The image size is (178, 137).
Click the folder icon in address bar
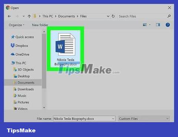(x=35, y=16)
